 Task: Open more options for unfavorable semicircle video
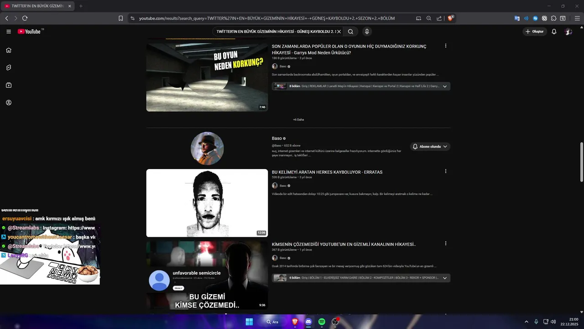click(446, 244)
